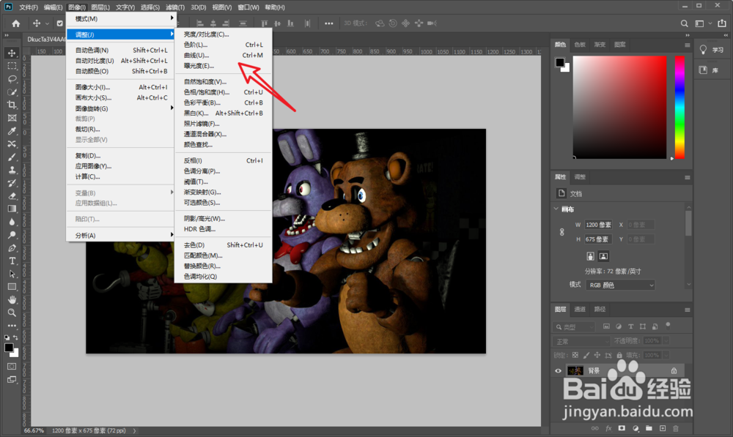The height and width of the screenshot is (437, 733).
Task: Filter layers by pixel layers icon
Action: [606, 326]
